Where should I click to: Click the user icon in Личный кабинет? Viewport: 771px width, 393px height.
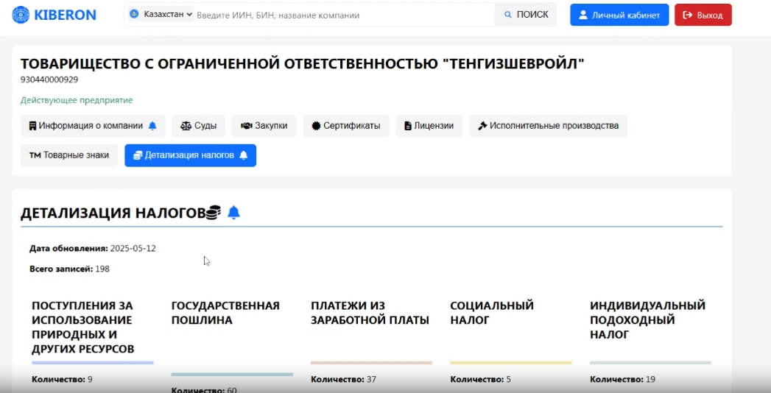583,15
